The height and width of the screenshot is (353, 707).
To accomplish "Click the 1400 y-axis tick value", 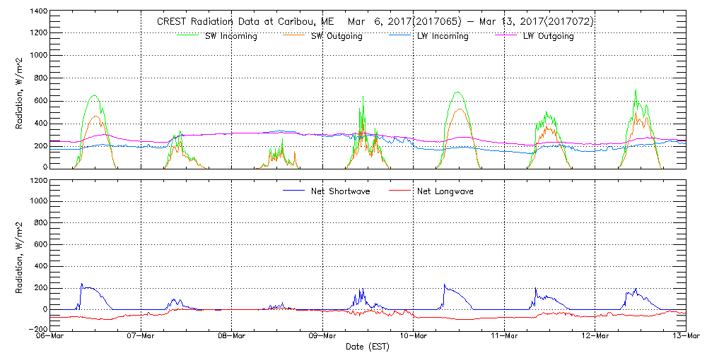I will 38,12.
